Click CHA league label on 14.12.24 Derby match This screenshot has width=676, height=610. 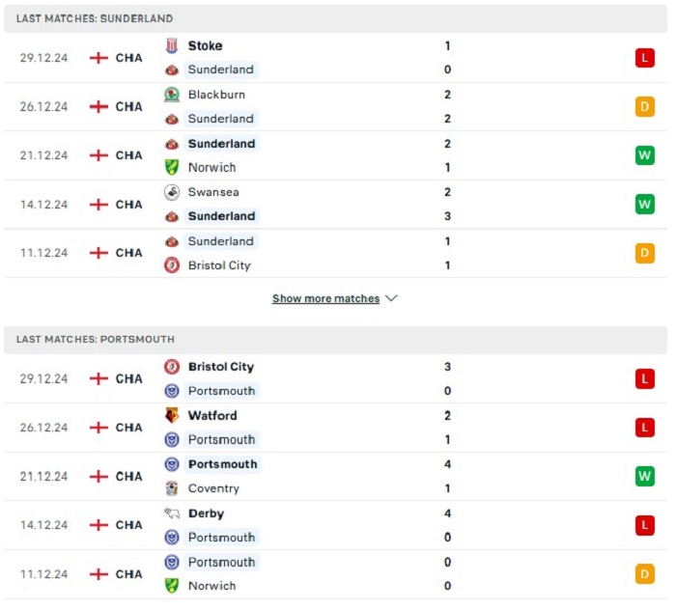coord(128,525)
